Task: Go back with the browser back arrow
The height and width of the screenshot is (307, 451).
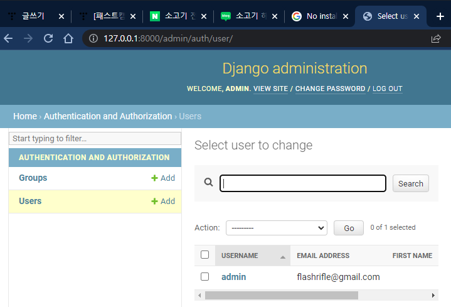Action: (x=8, y=38)
